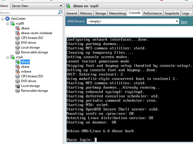This screenshot has height=144, width=193.
Task: Select the ubase VM label
Action: [25, 67]
